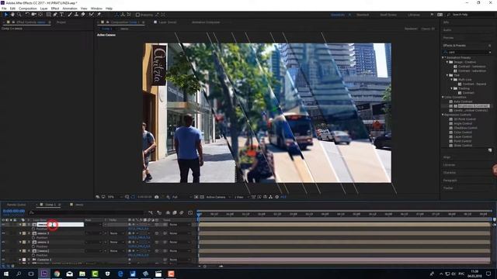Open After Effects from the taskbar

pos(44,274)
